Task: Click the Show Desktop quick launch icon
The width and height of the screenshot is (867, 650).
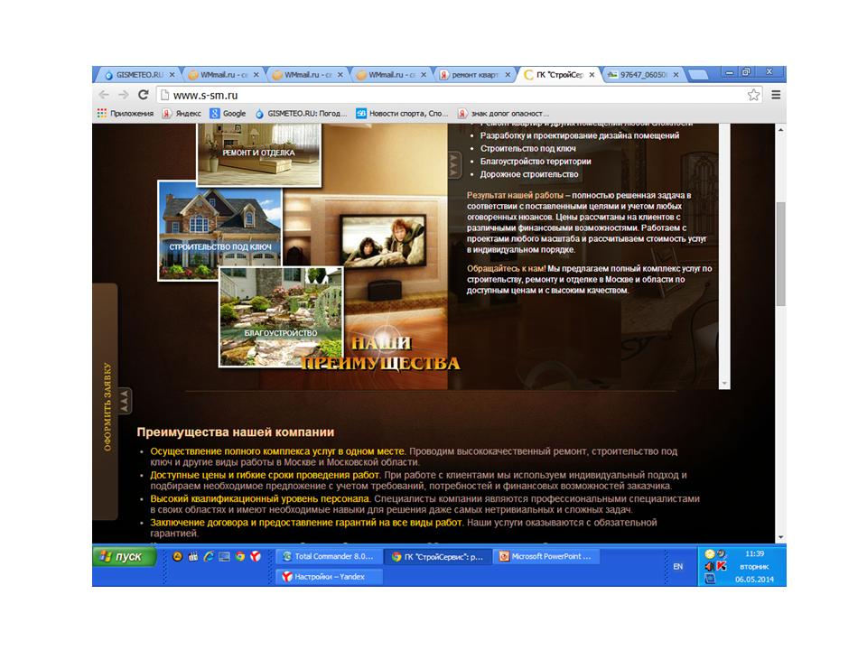Action: click(x=224, y=557)
